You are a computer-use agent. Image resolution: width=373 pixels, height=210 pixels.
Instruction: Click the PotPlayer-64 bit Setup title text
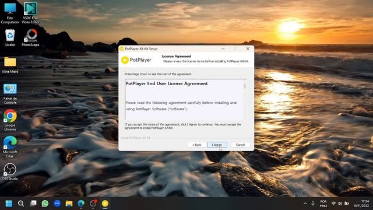141,49
